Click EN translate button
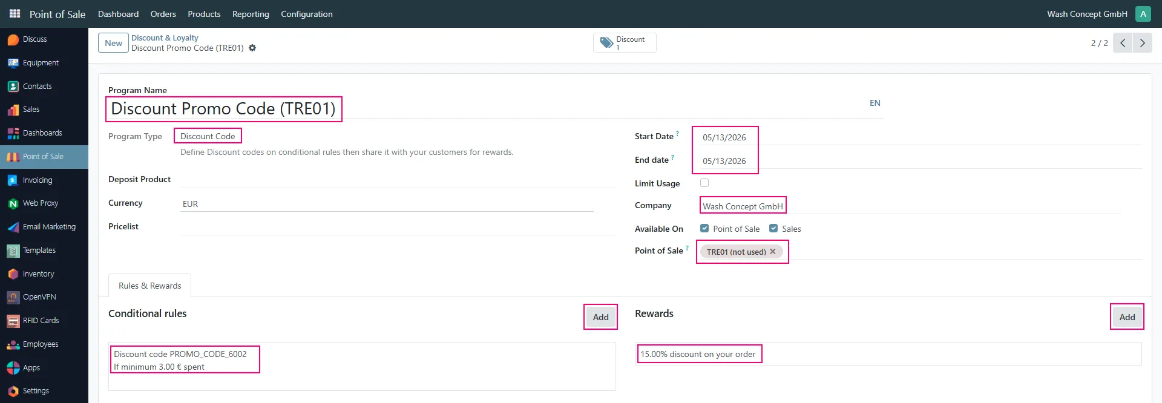 coord(875,103)
